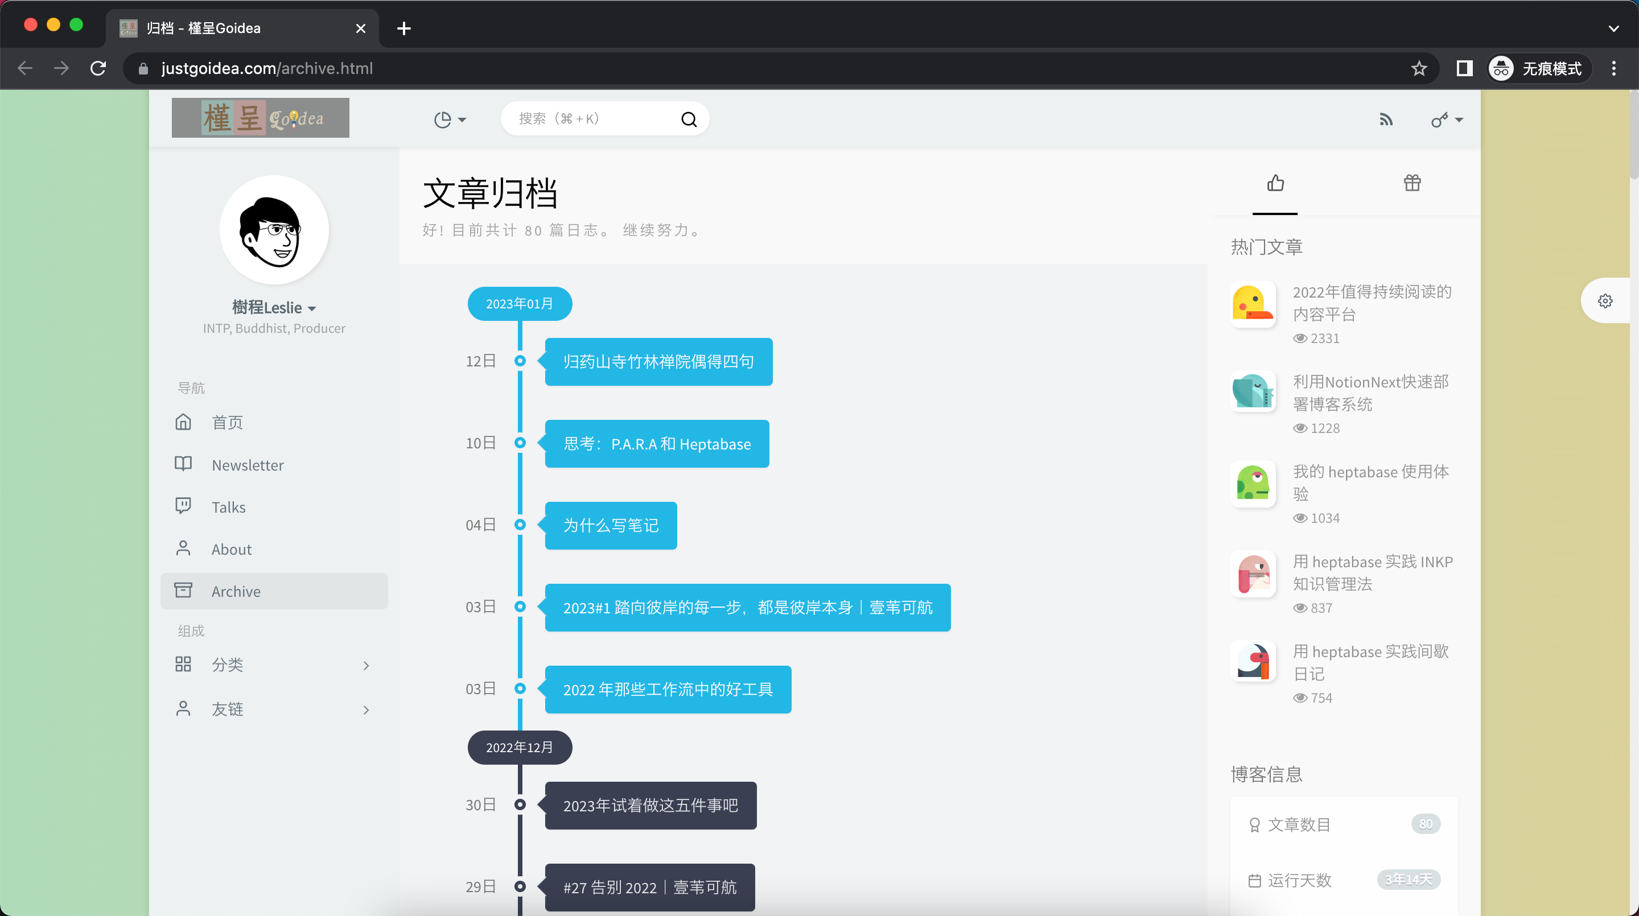
Task: Jump to the 2022年12月 month marker
Action: pyautogui.click(x=520, y=748)
